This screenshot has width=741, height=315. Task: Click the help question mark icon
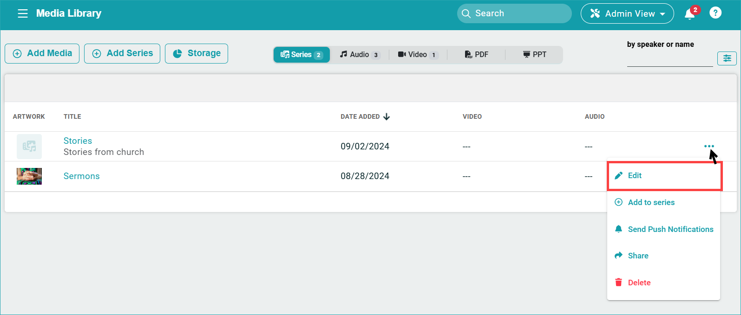[715, 13]
